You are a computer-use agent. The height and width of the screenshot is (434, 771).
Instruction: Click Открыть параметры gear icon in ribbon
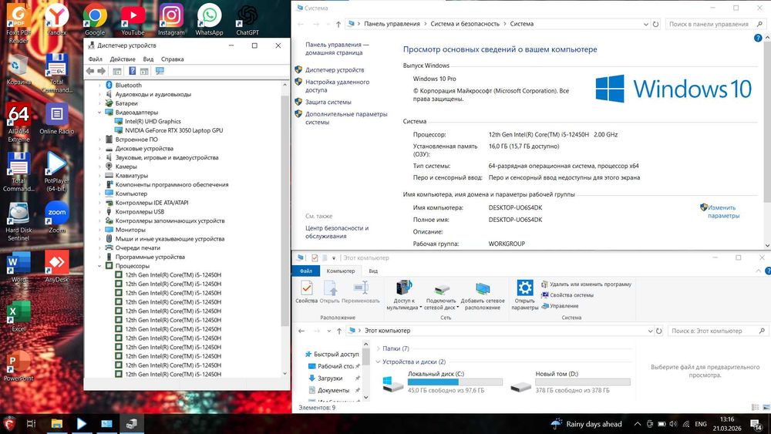pyautogui.click(x=524, y=295)
